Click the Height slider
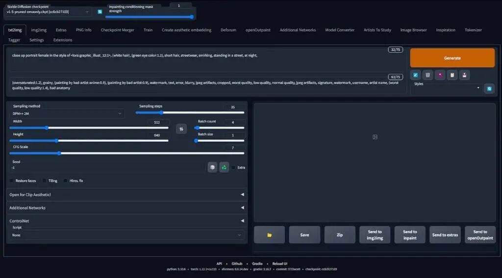Image resolution: width=502 pixels, height=278 pixels. click(x=89, y=140)
